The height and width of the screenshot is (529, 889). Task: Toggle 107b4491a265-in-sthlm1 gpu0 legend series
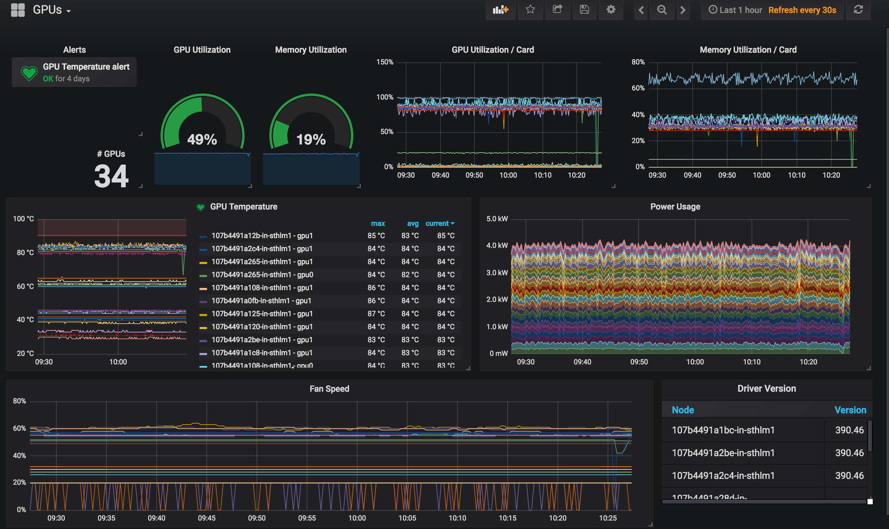262,275
